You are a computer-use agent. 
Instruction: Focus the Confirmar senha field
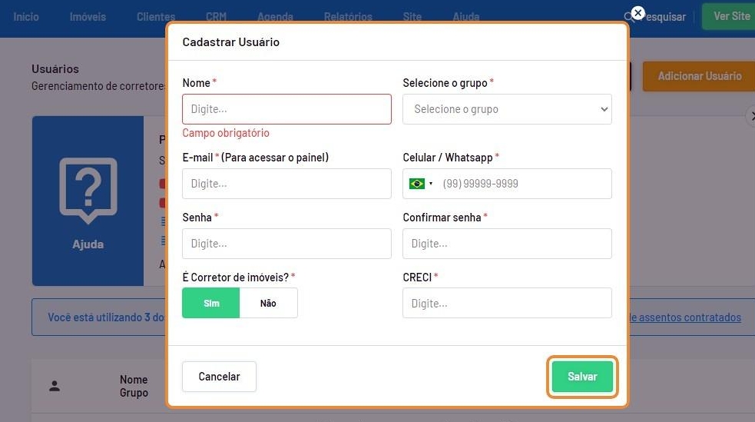(x=507, y=244)
